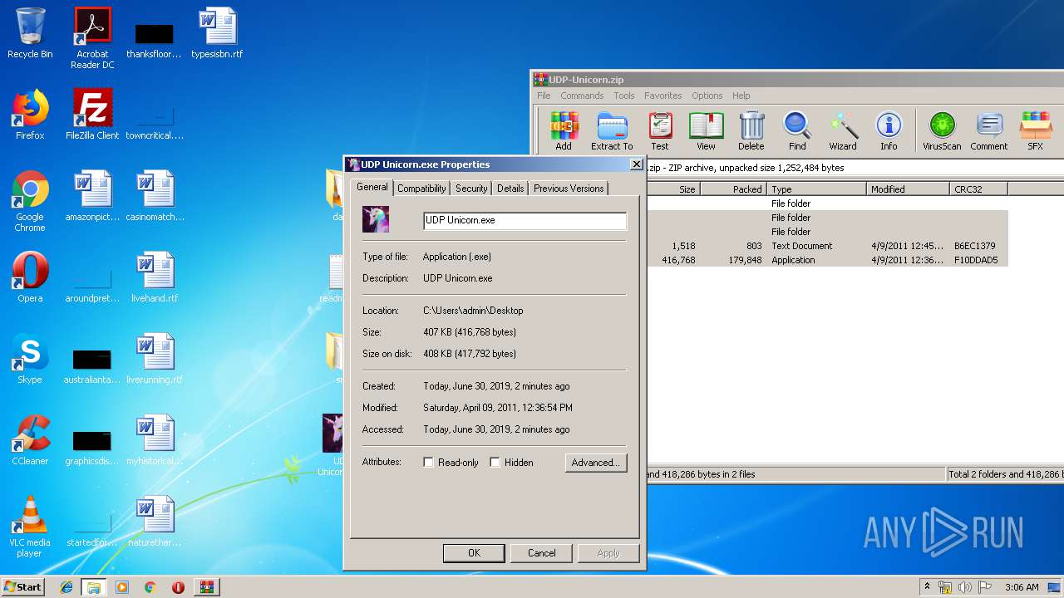Switch to the Security tab
This screenshot has height=598, width=1064.
471,189
